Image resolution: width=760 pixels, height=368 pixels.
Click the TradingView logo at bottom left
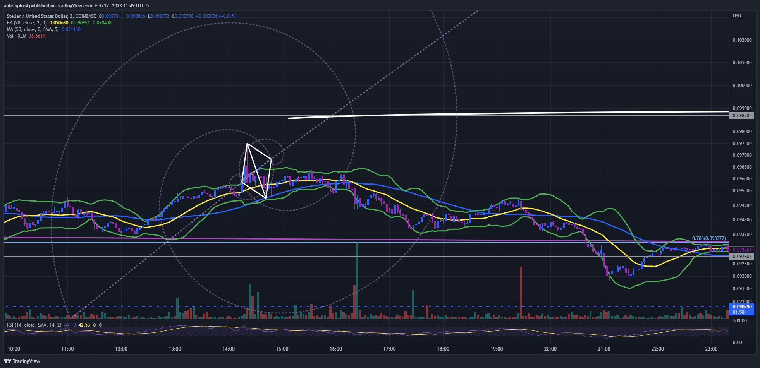pyautogui.click(x=22, y=361)
